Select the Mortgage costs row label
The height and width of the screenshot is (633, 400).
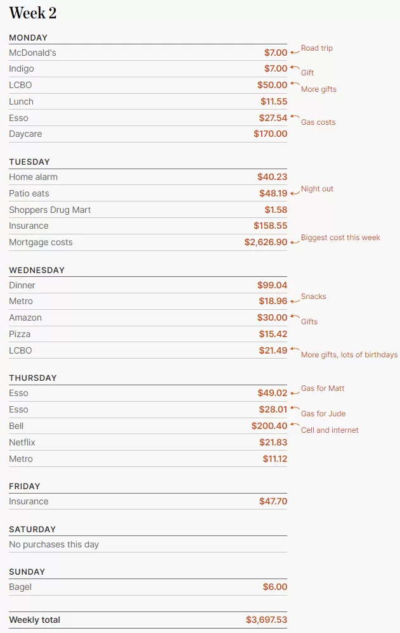point(41,242)
